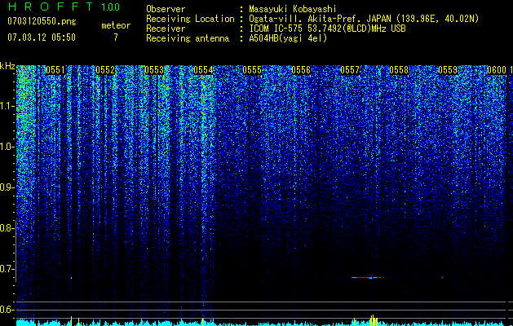Click the 0553 time marker

click(154, 70)
